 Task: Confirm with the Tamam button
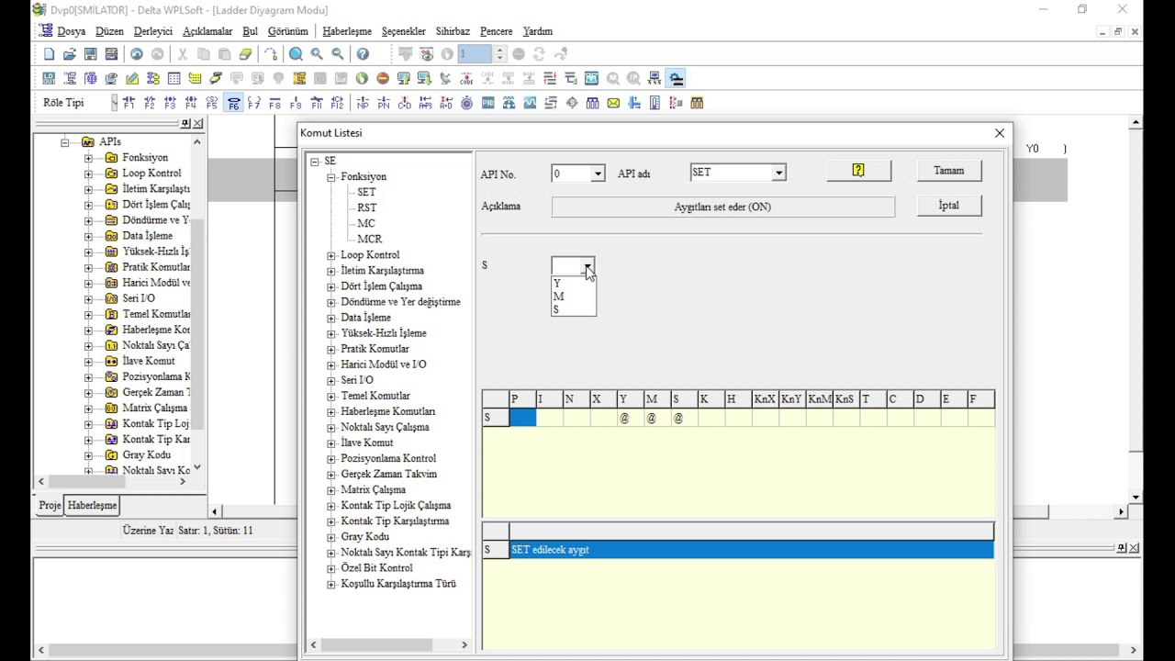[949, 171]
